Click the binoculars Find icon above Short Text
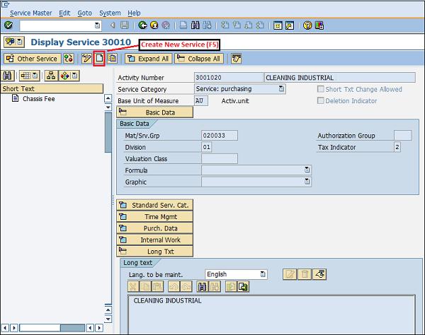 8,76
